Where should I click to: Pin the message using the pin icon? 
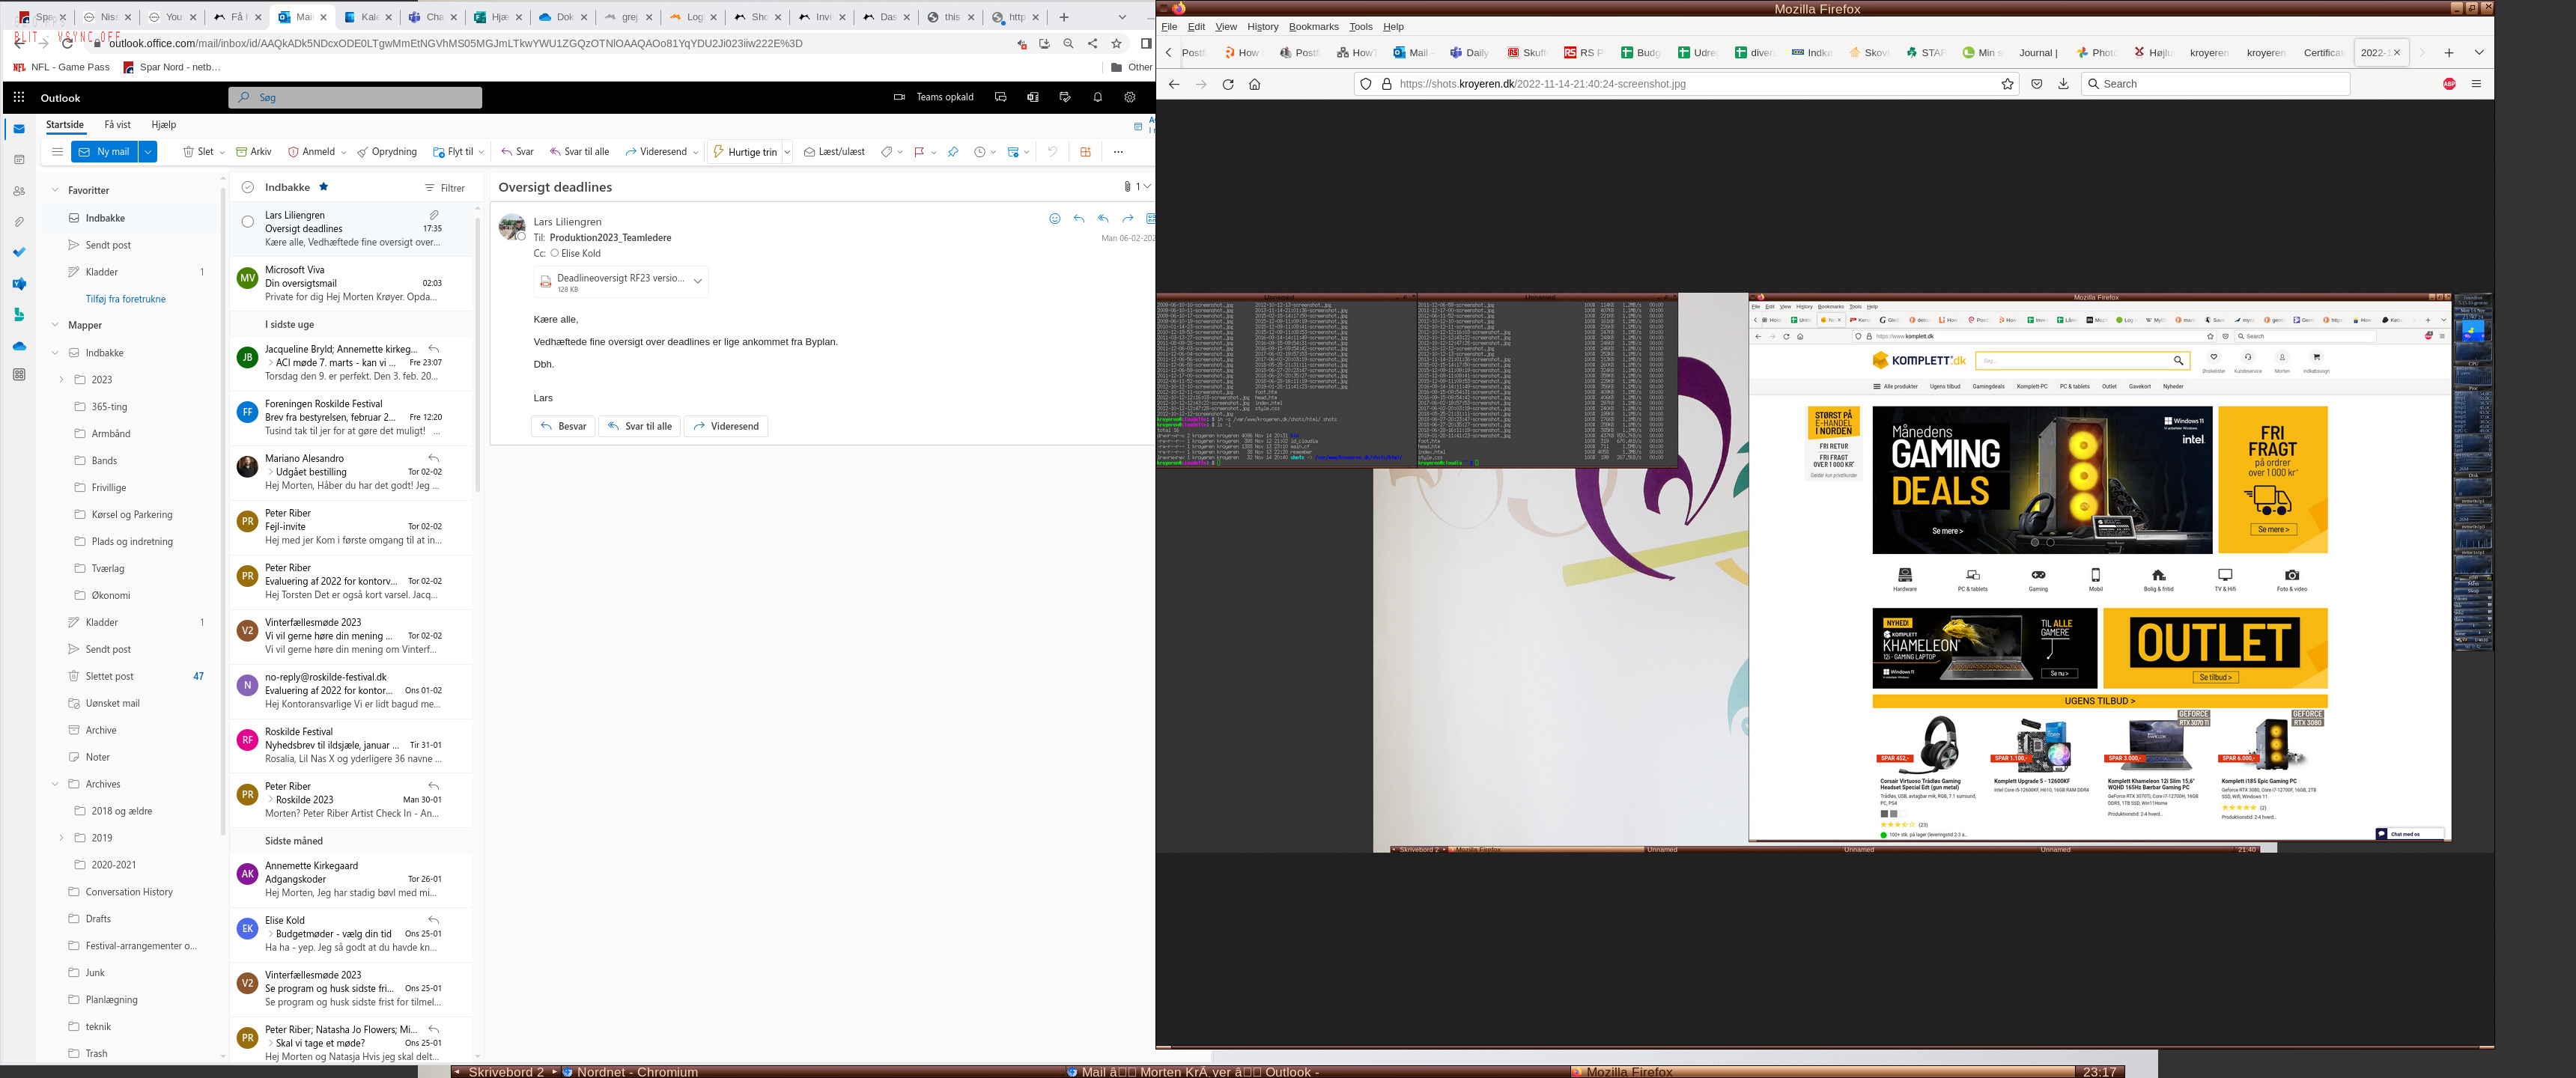click(952, 152)
